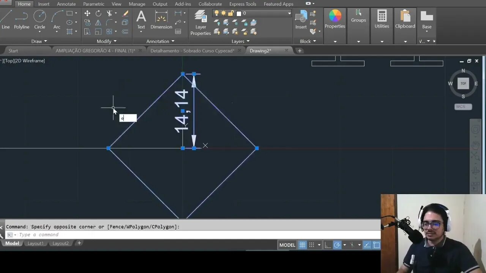The width and height of the screenshot is (486, 273).
Task: Select the Polyline tool
Action: (22, 20)
